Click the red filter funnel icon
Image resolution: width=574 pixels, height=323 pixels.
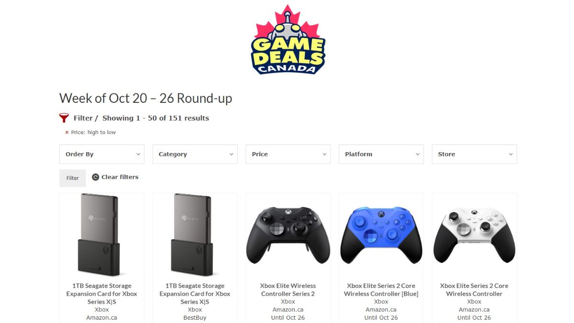[x=64, y=117]
